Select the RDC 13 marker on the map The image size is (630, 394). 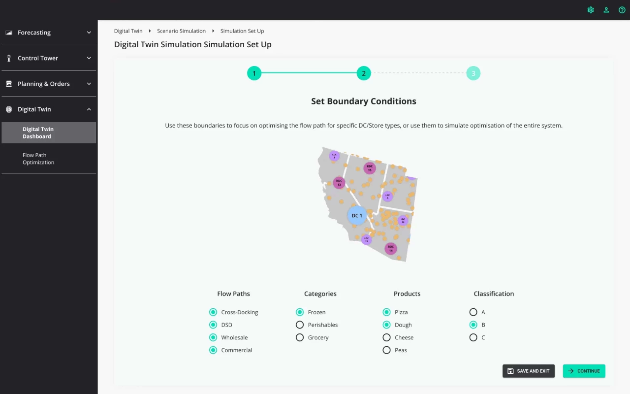click(339, 183)
